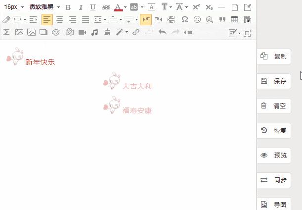
Task: Click the paste from Word icon
Action: pyautogui.click(x=247, y=19)
